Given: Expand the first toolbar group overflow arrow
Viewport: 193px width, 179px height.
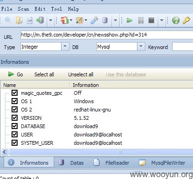Looking at the screenshot, I should pyautogui.click(x=50, y=20).
